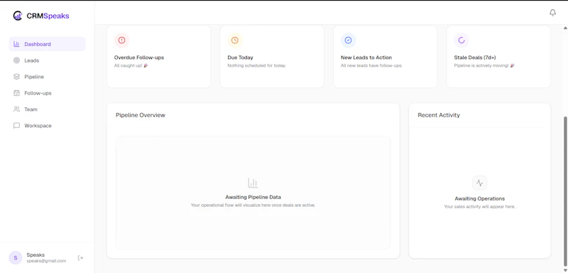Click the Recent Activity heading

coord(439,115)
